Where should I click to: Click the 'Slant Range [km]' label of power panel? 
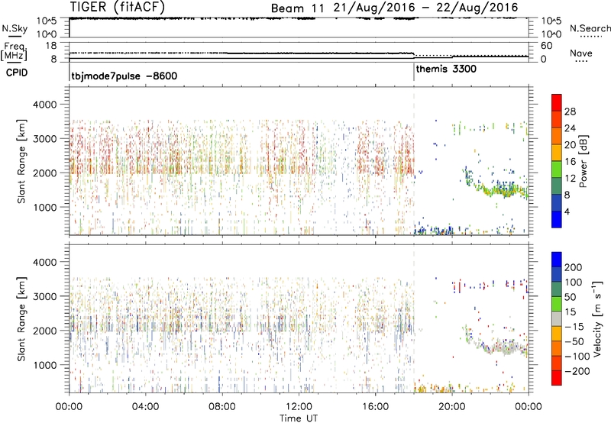pyautogui.click(x=21, y=161)
